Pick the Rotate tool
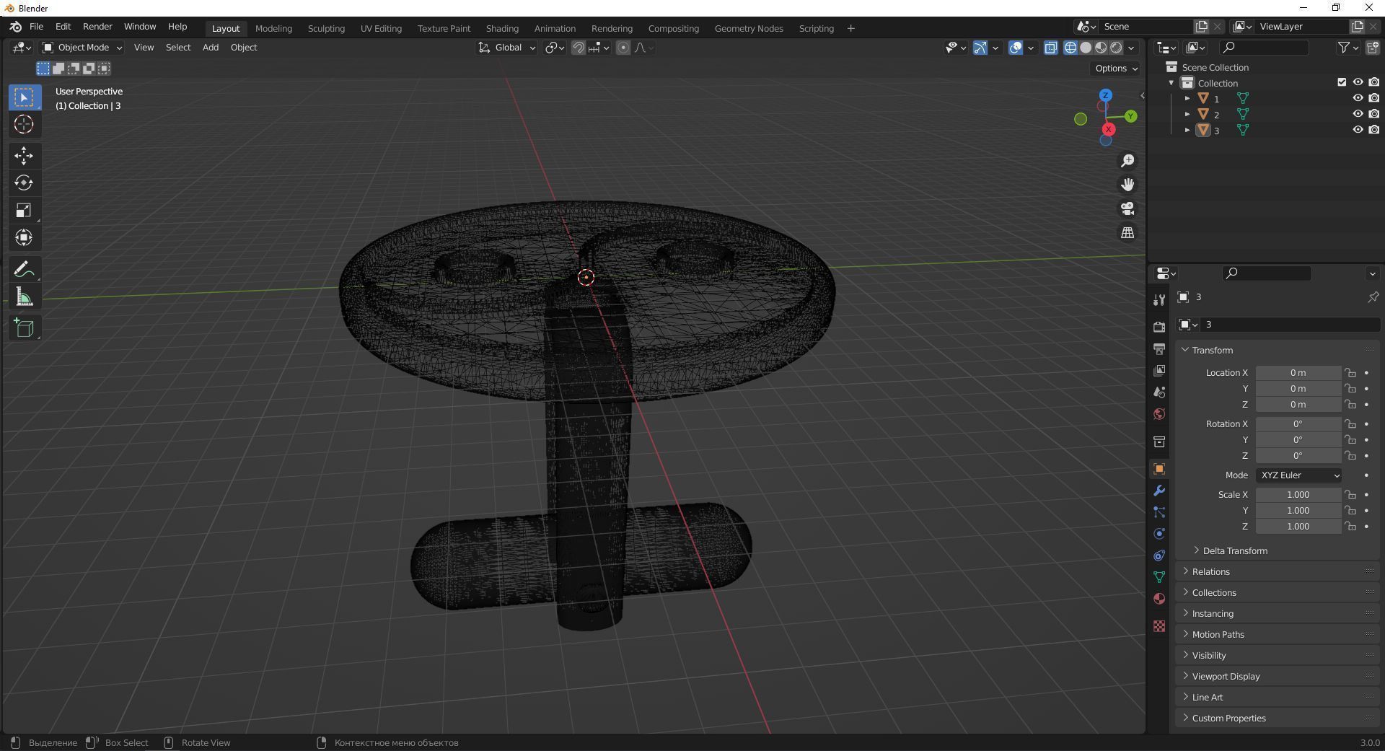 (24, 183)
